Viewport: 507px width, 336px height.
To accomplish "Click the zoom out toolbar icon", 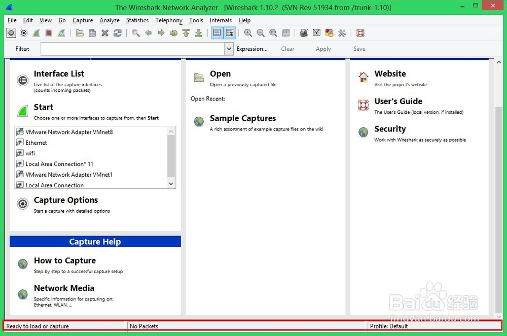I will coord(261,32).
